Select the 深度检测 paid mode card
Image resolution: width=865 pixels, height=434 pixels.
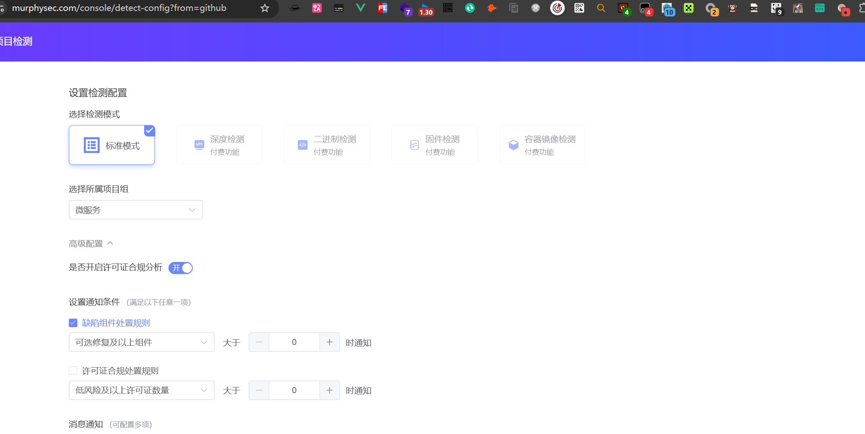[x=219, y=145]
